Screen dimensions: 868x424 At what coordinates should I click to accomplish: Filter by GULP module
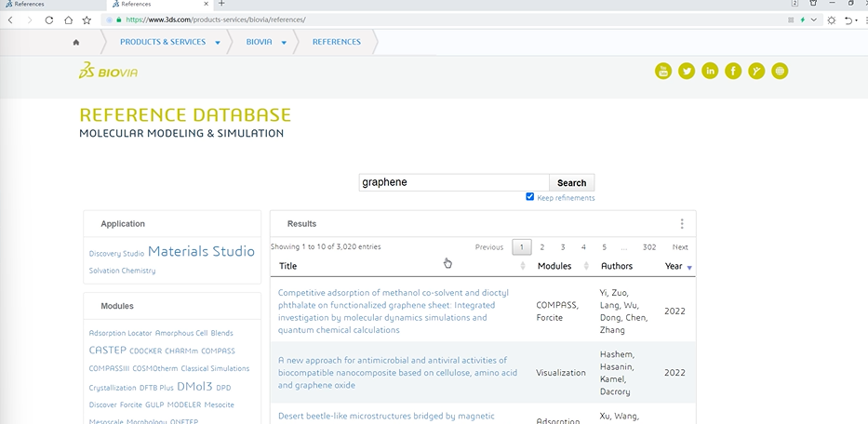pos(154,404)
